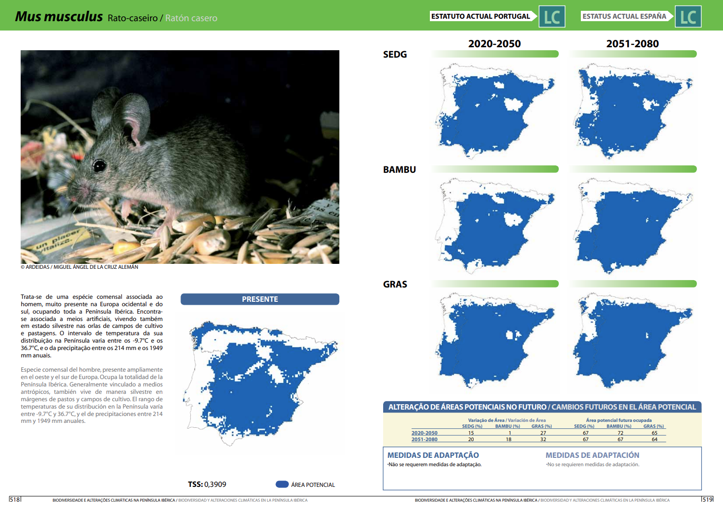Click the Estatus Actual España label

(624, 16)
